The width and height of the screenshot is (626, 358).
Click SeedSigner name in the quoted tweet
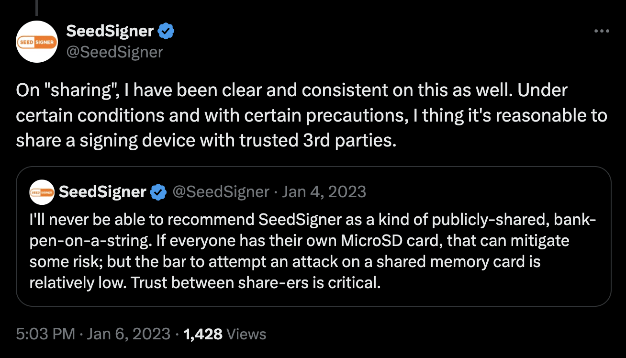tap(102, 192)
